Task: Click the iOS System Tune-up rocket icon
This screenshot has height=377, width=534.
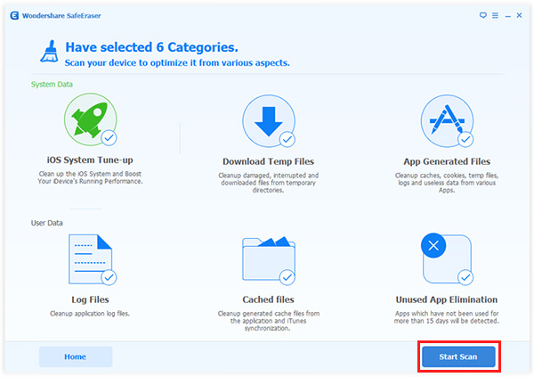Action: tap(88, 119)
